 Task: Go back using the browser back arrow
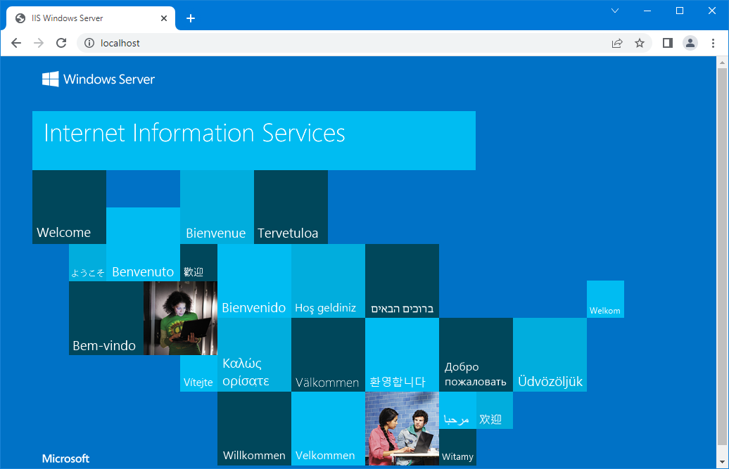[16, 43]
